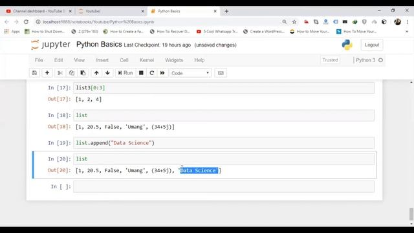
Task: Bookmark this page with the star icon
Action: (294, 22)
